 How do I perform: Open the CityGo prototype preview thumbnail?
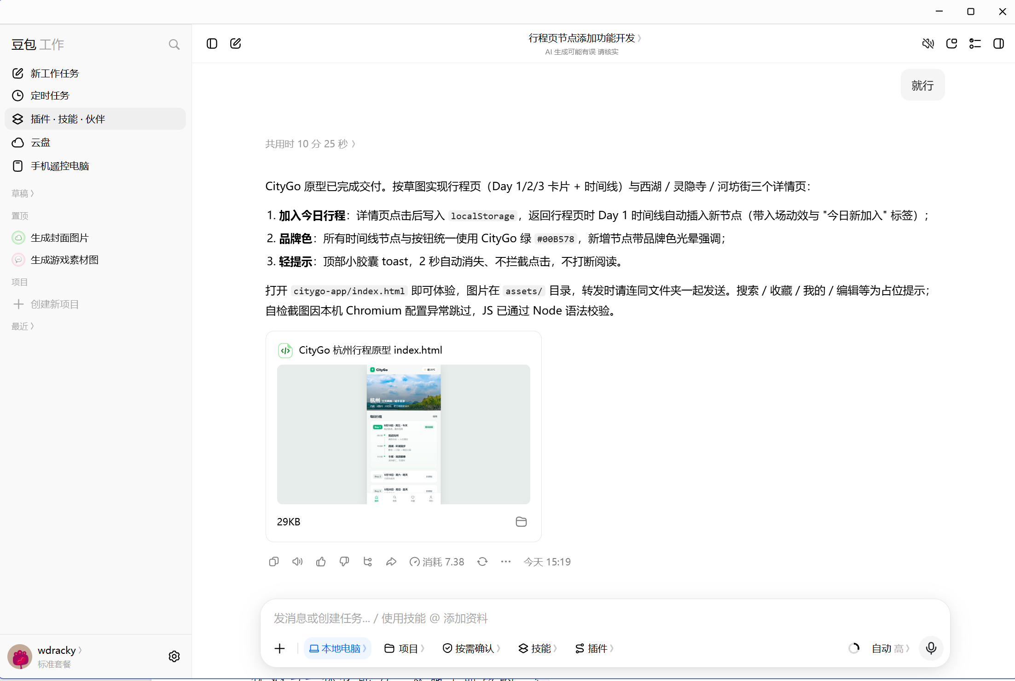tap(403, 434)
